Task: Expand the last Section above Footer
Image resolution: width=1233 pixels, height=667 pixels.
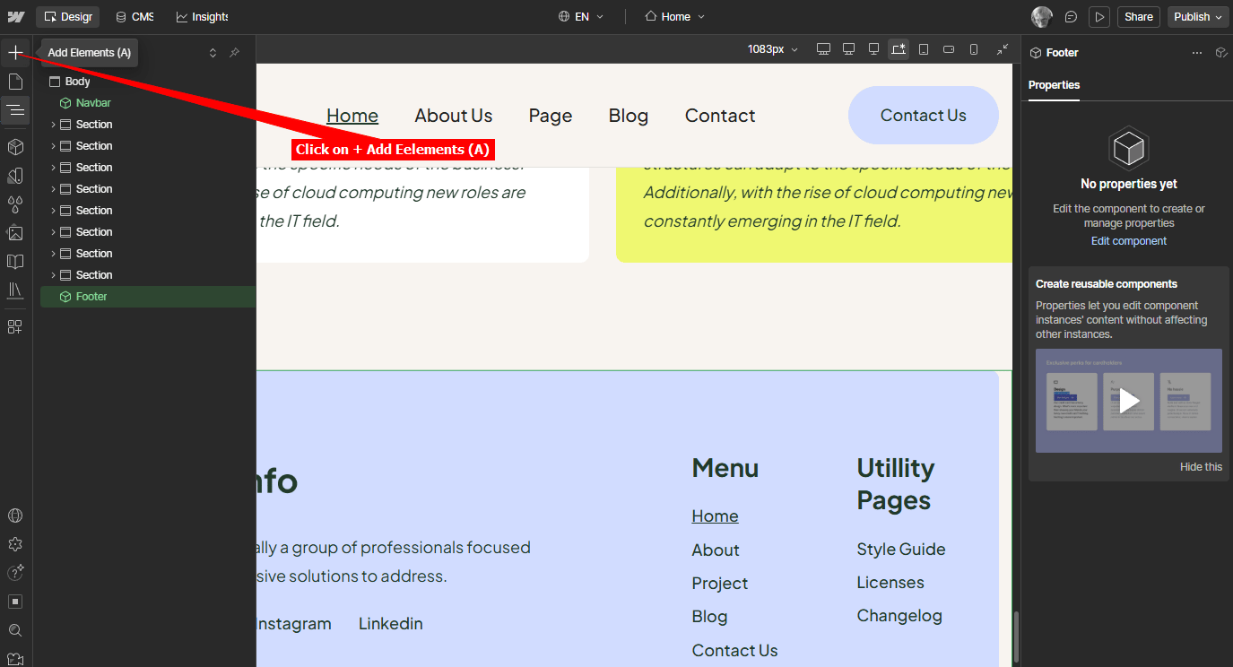Action: pyautogui.click(x=53, y=275)
